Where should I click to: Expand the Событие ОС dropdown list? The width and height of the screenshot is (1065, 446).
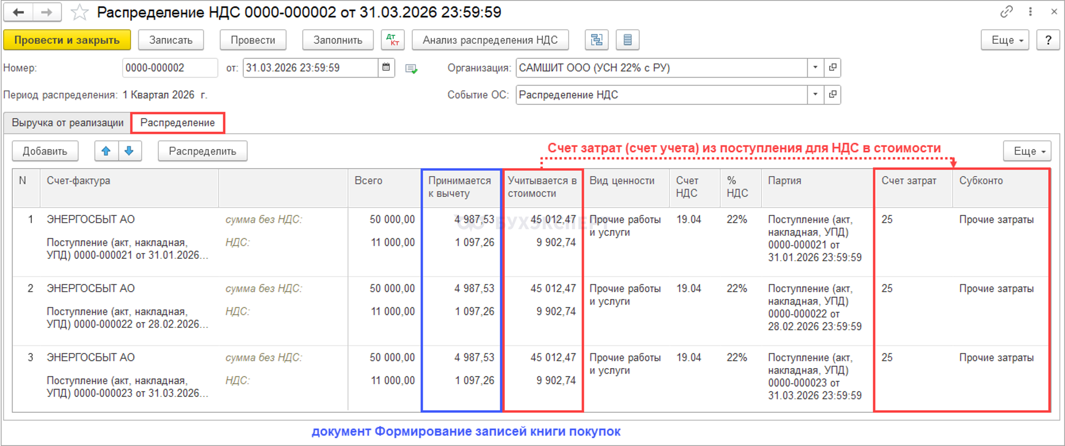(x=815, y=95)
